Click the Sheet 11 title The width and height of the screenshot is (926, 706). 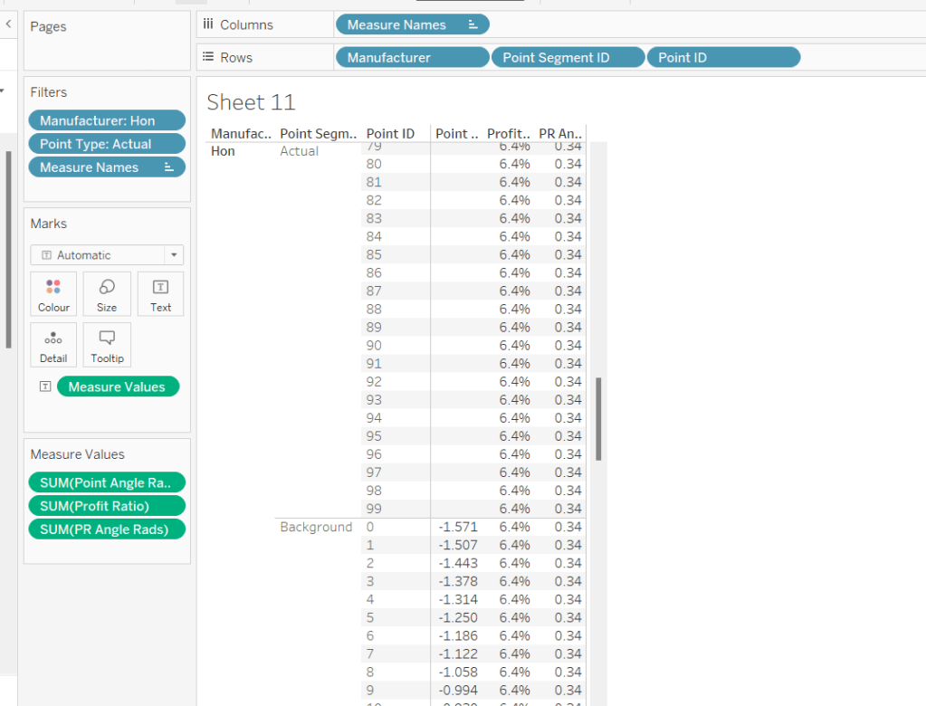click(x=251, y=102)
